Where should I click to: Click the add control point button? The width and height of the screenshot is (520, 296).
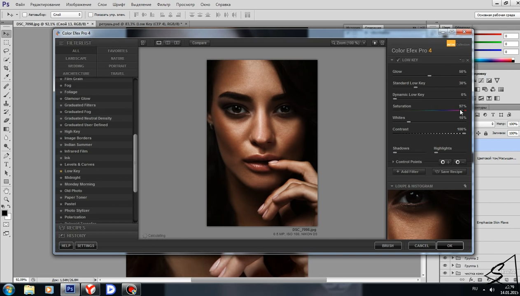[x=445, y=162]
